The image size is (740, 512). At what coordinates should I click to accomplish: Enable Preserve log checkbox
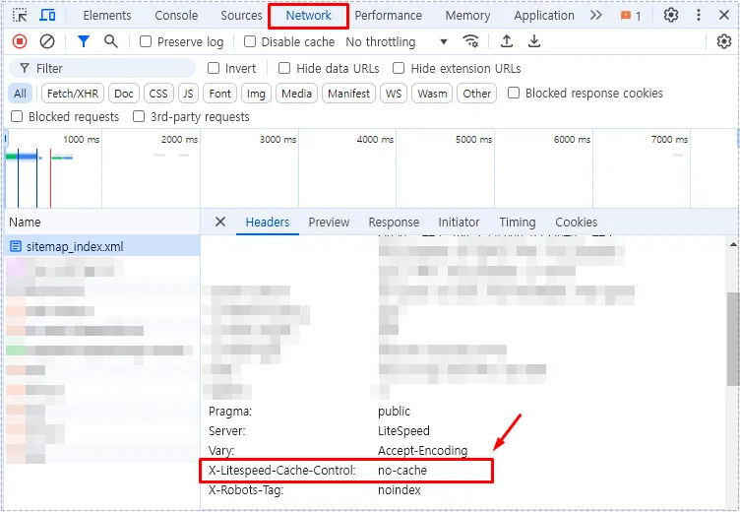(146, 41)
